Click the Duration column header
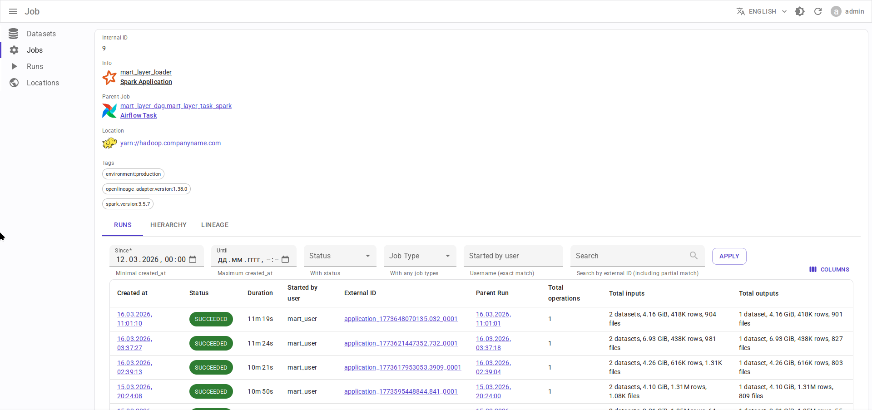The width and height of the screenshot is (872, 410). (260, 293)
